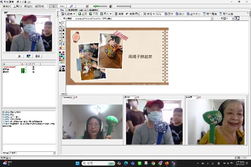Viewport: 251px width, 167px height.
Task: Open the chat recipient dropdown at bottom left
Action: (54, 153)
